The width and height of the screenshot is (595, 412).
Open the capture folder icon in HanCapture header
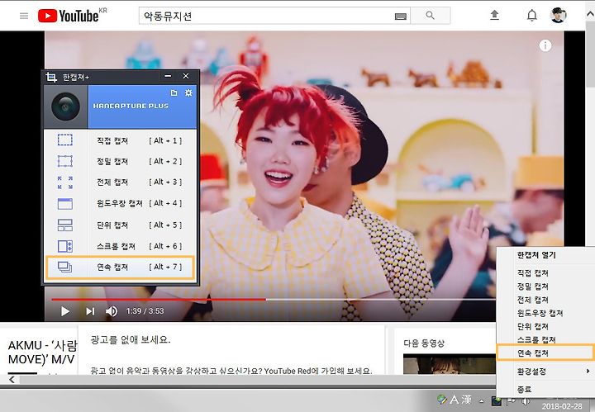pyautogui.click(x=174, y=92)
